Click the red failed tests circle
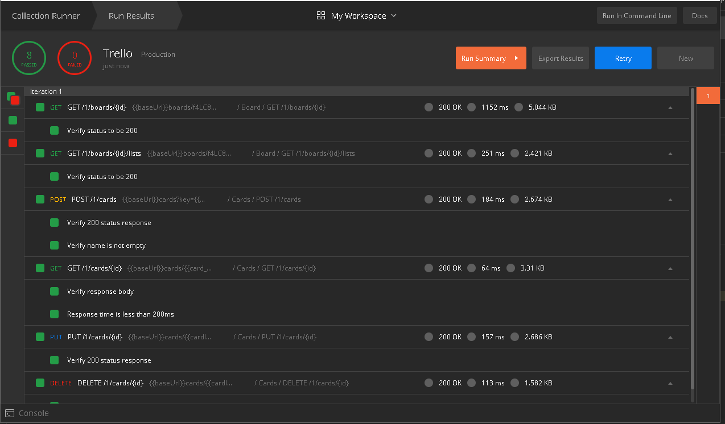Screen dimensions: 725x424 coord(75,58)
